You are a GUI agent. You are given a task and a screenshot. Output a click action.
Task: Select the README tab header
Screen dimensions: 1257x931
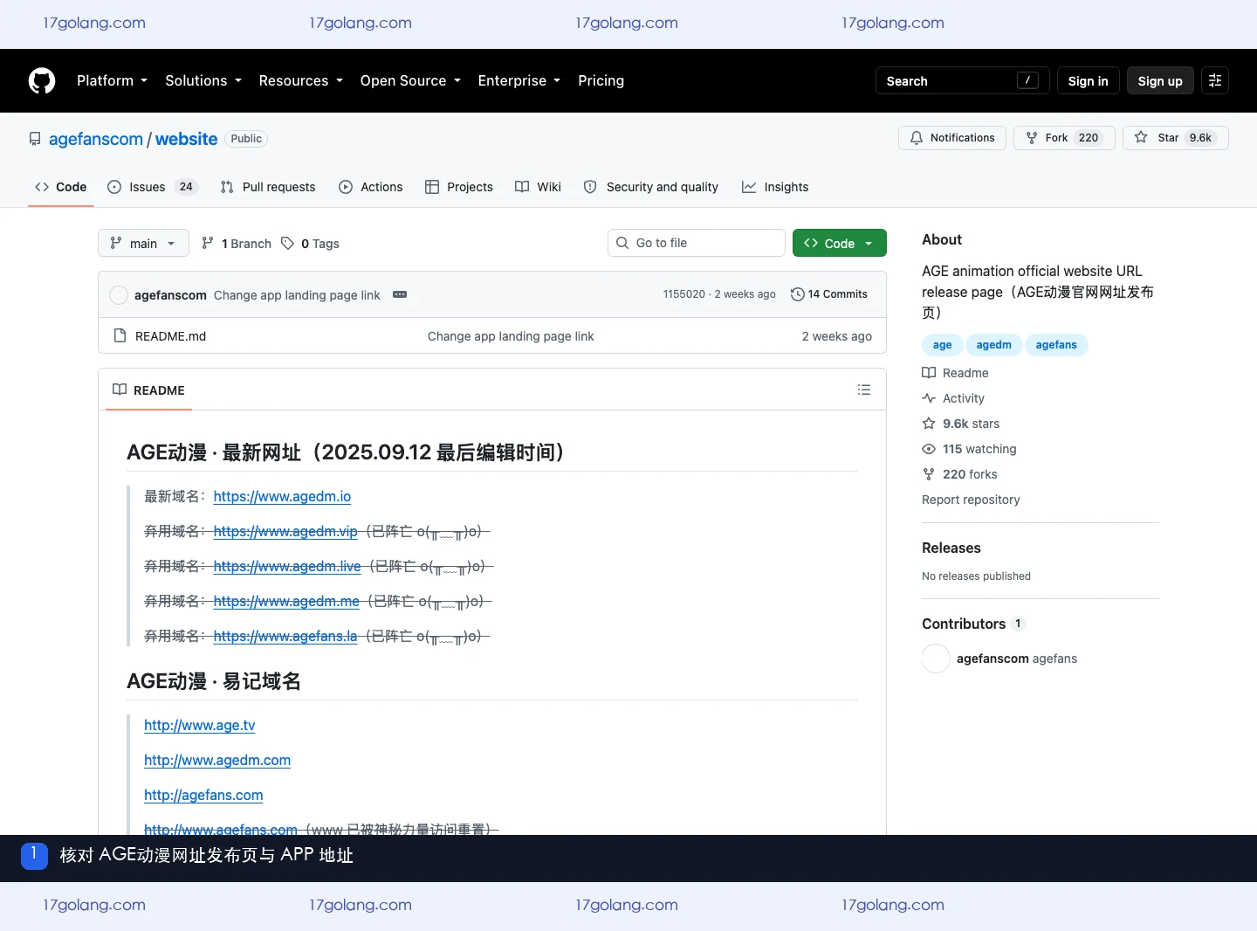coord(149,390)
